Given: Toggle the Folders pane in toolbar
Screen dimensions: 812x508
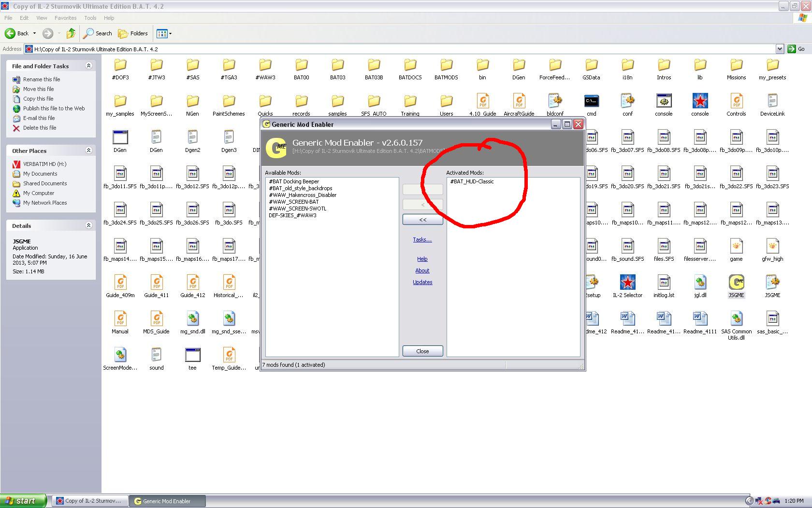Looking at the screenshot, I should [133, 33].
